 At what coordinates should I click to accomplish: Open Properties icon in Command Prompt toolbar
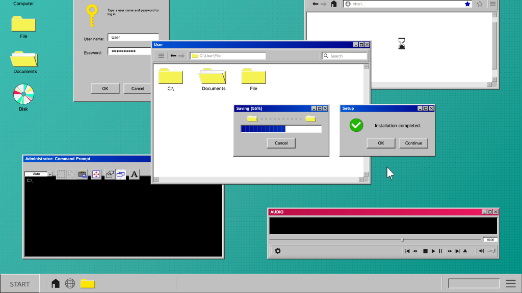(109, 174)
